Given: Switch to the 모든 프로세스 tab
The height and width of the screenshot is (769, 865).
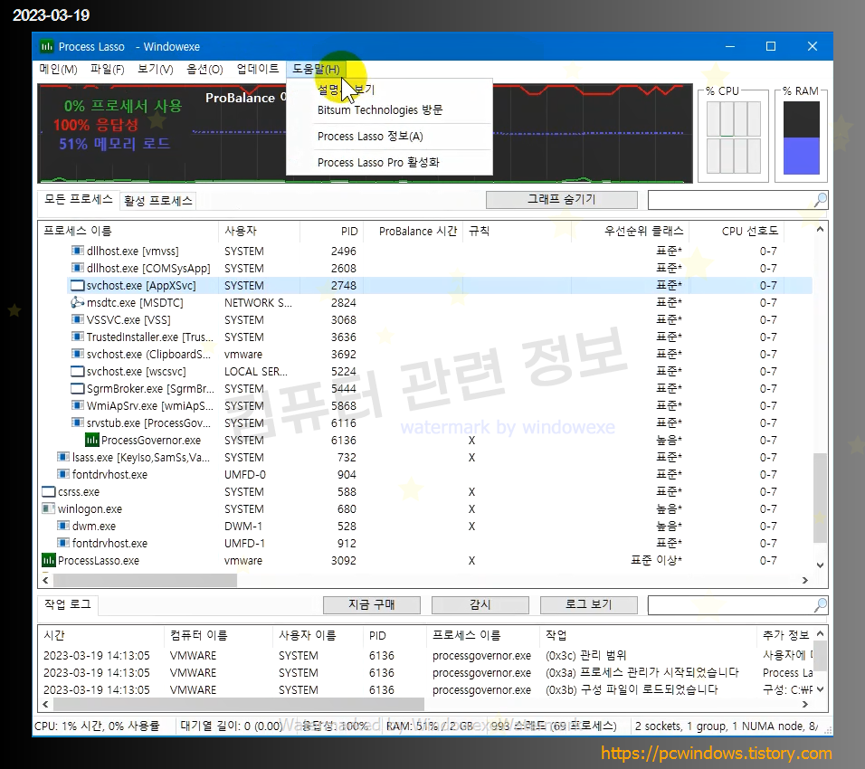Looking at the screenshot, I should tap(79, 199).
